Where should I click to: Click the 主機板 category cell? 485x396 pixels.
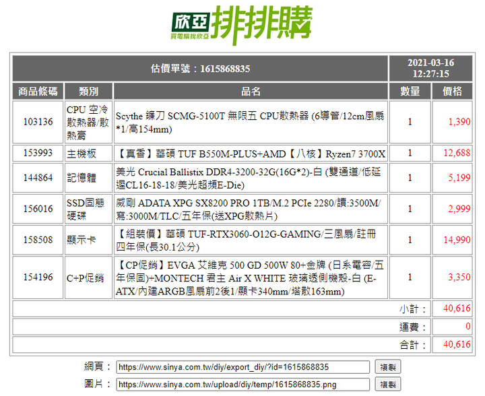click(88, 153)
